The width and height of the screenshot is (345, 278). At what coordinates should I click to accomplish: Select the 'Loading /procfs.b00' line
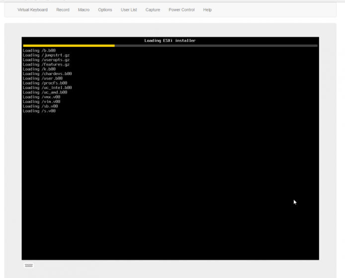[x=45, y=83]
